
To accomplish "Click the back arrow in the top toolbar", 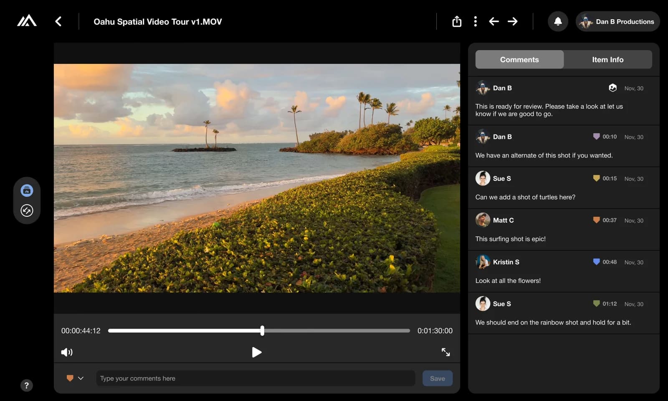I will [494, 21].
